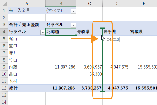Select row 12 header
Screen dimensions: 157x105
coord(4,88)
